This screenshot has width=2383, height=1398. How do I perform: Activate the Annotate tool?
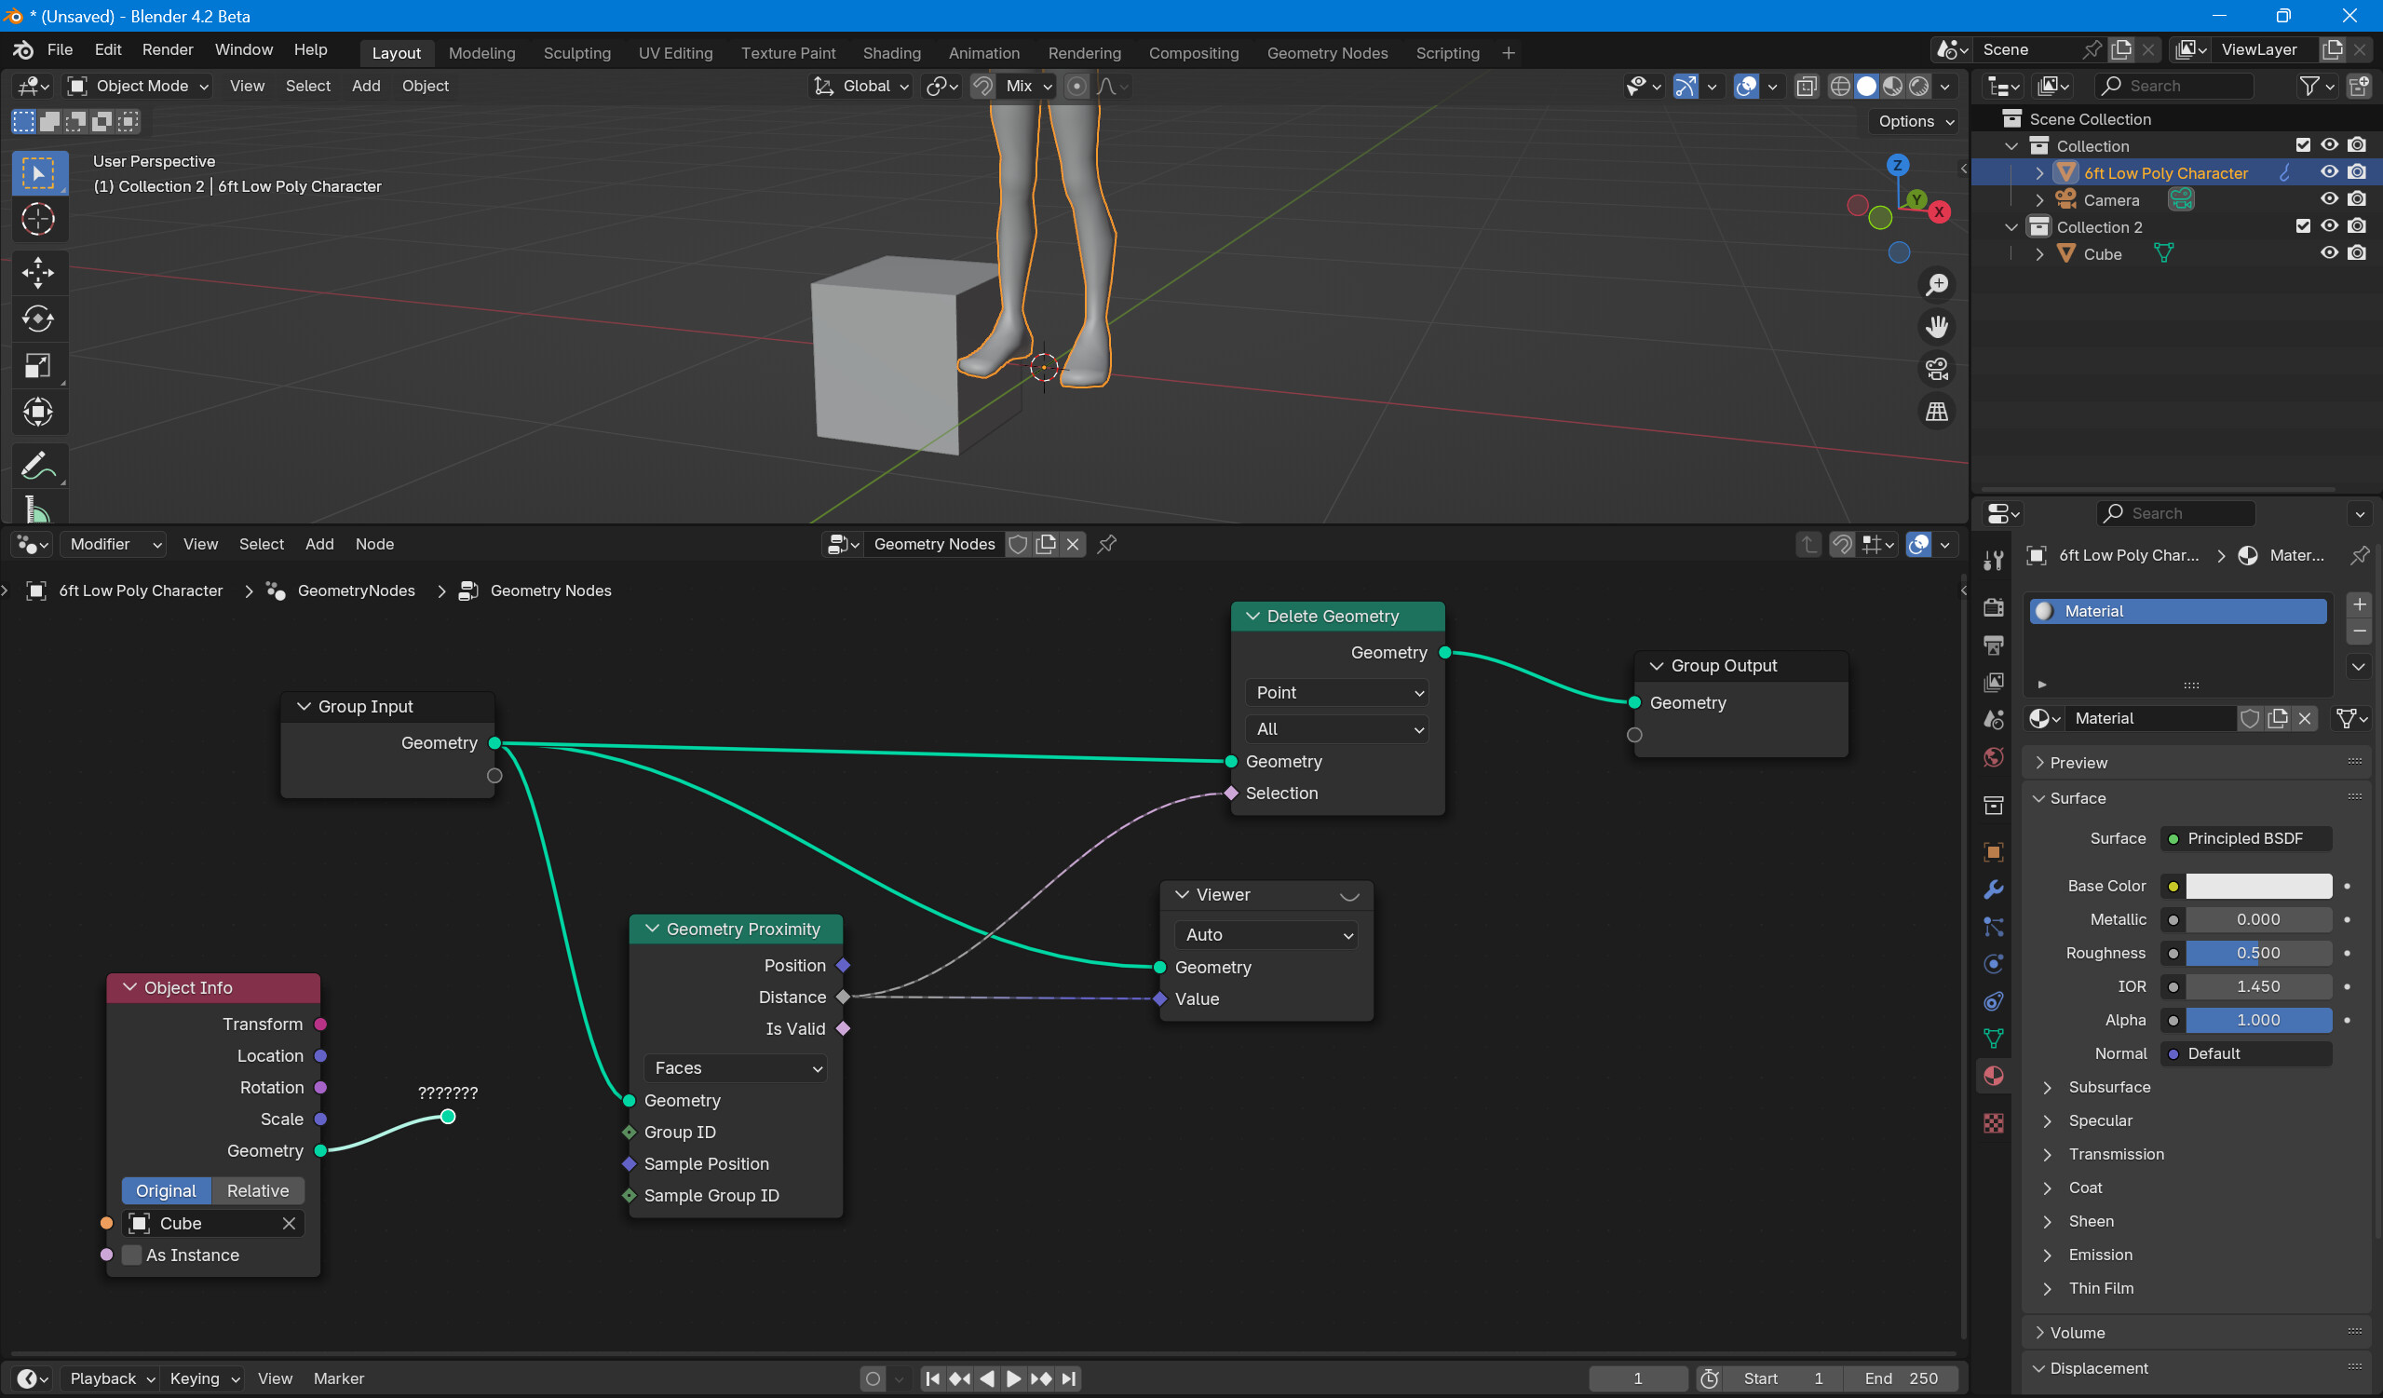pyautogui.click(x=38, y=466)
